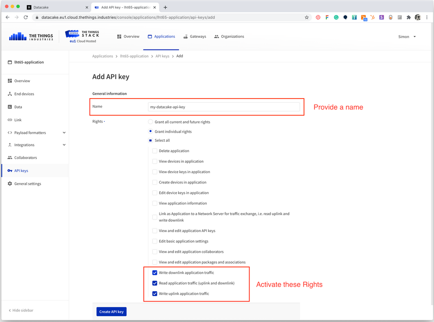This screenshot has height=322, width=434.
Task: Click The Things Industries logo
Action: pos(31,36)
